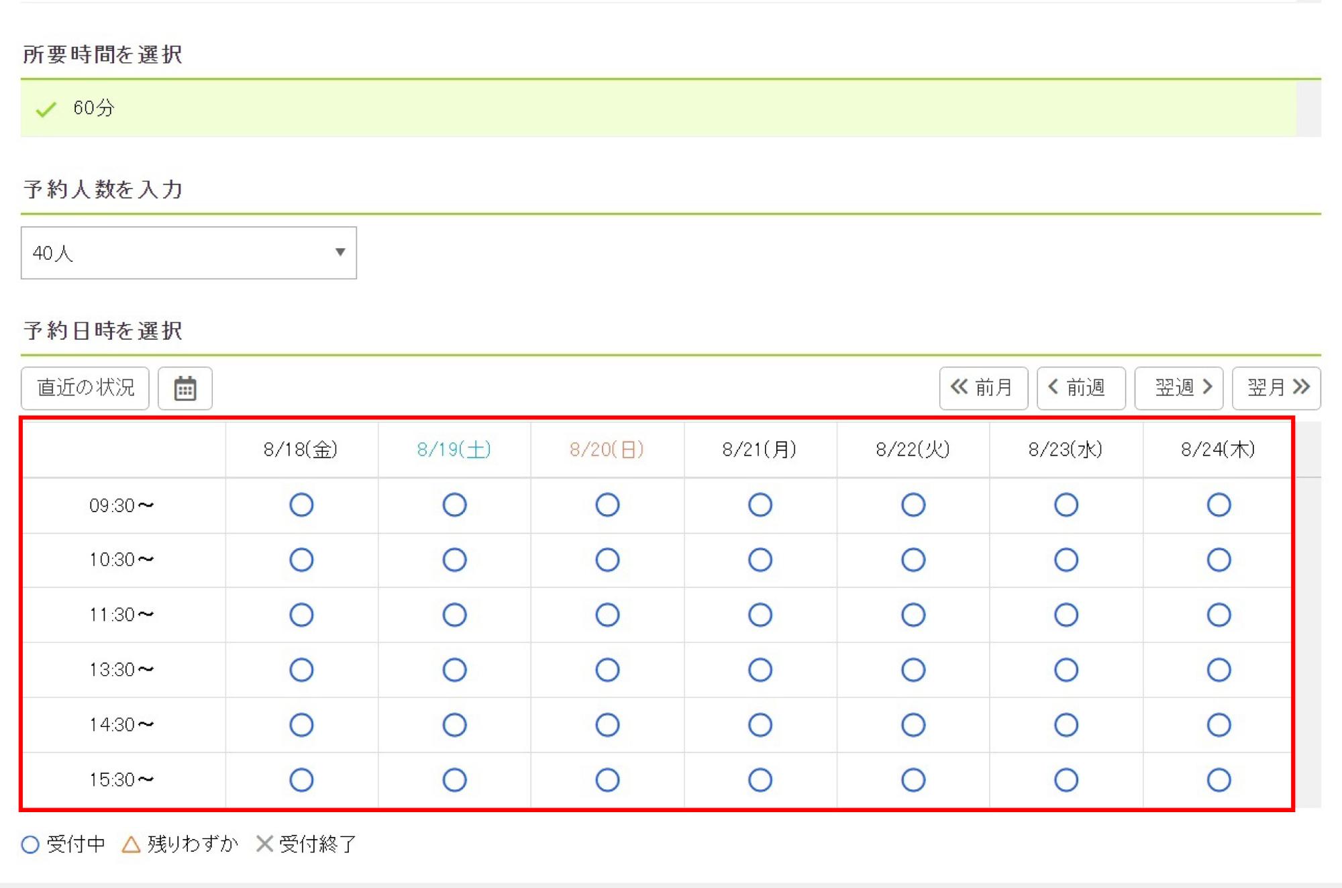Go to previous week with 前週
The image size is (1342, 888).
[1081, 388]
